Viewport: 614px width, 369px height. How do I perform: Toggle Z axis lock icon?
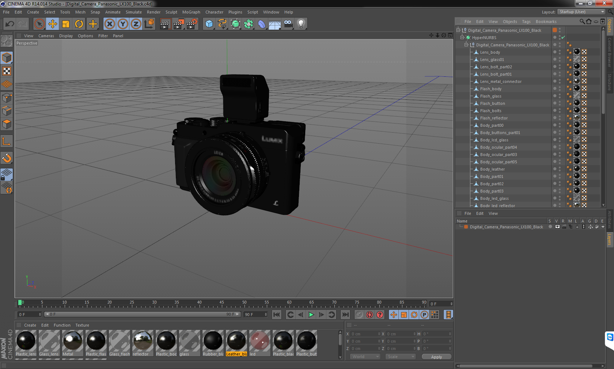pyautogui.click(x=136, y=24)
